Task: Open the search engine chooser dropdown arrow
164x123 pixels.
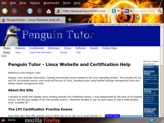Action: pos(131,11)
